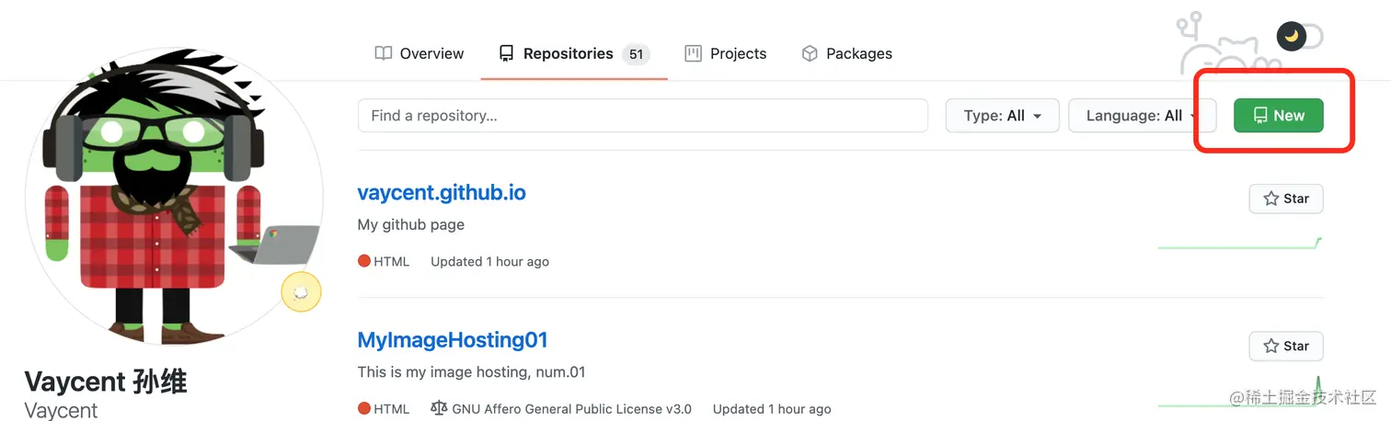This screenshot has width=1391, height=421.
Task: Open the MyImageHosting01 repository link
Action: [453, 340]
